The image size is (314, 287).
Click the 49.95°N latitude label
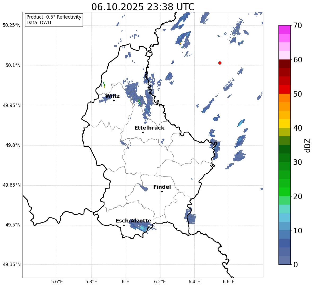tap(12, 105)
